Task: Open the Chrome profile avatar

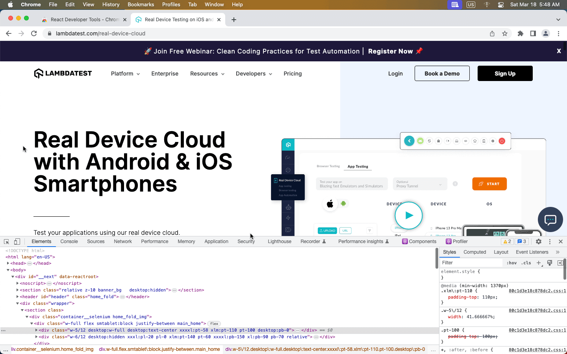Action: click(x=546, y=33)
